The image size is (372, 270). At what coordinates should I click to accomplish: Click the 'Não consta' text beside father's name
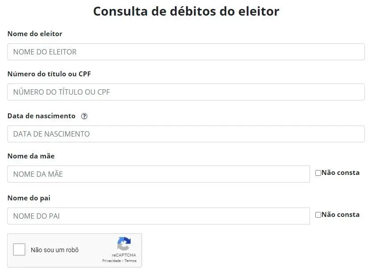[340, 215]
